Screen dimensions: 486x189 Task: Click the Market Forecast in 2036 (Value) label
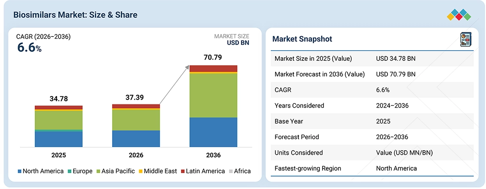[319, 74]
